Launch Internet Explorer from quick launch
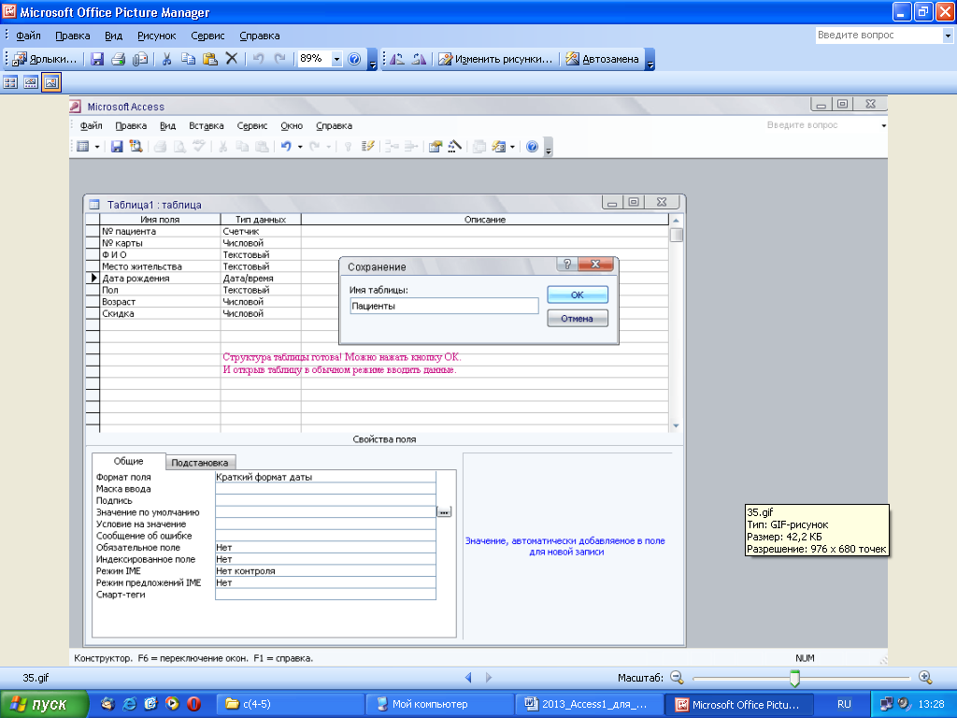 tap(129, 703)
